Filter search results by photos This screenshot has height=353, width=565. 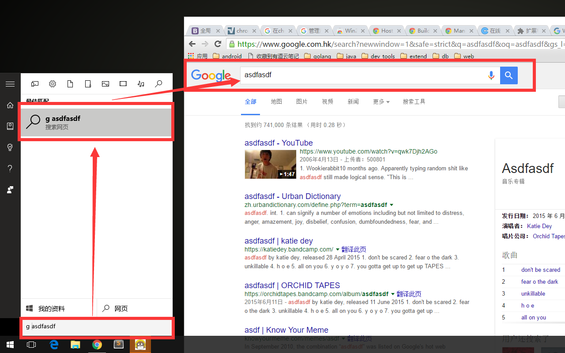point(105,84)
